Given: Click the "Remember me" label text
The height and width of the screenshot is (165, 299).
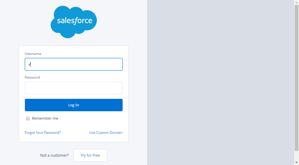Looking at the screenshot, I should 45,118.
